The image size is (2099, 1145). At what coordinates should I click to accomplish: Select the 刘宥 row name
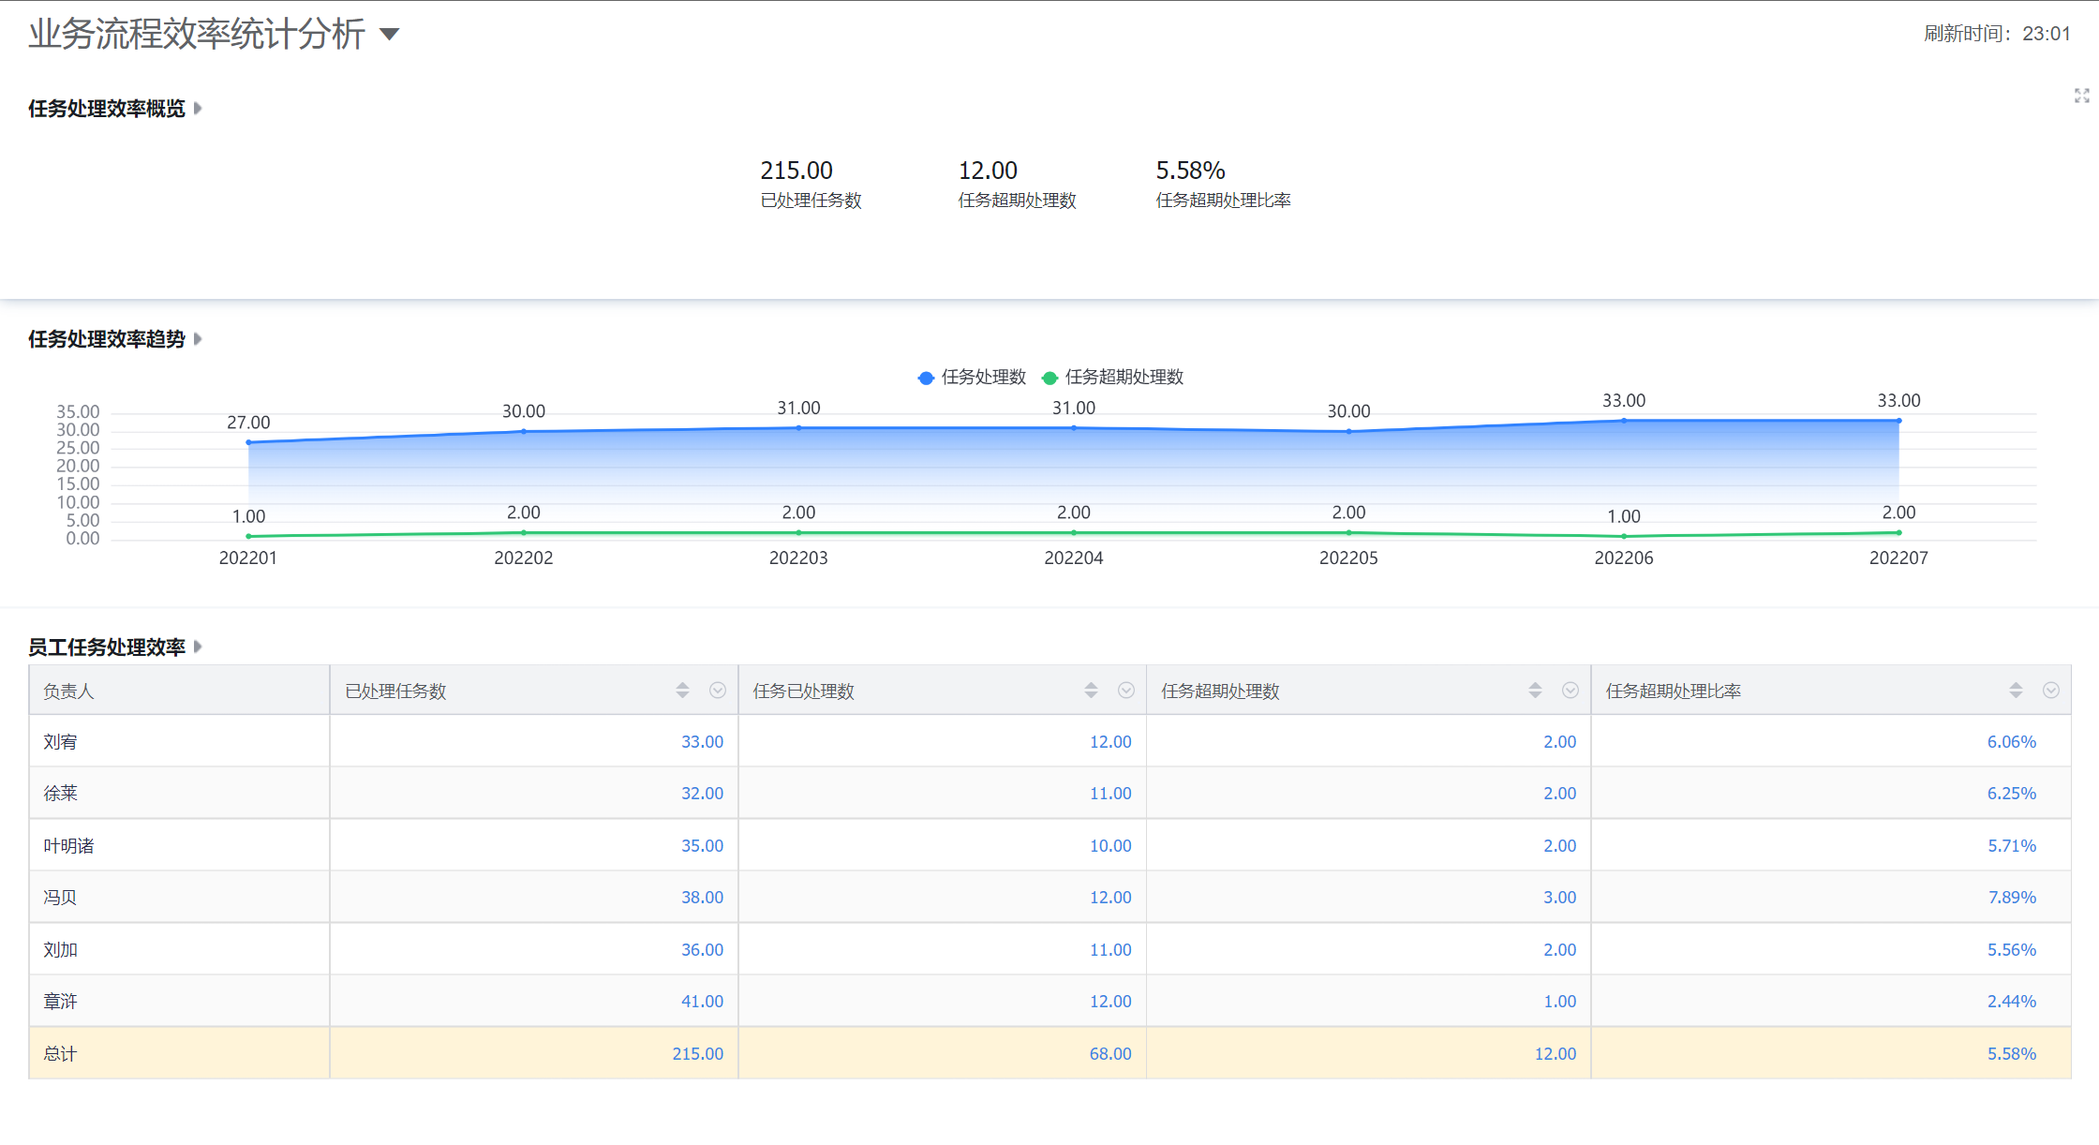(60, 742)
